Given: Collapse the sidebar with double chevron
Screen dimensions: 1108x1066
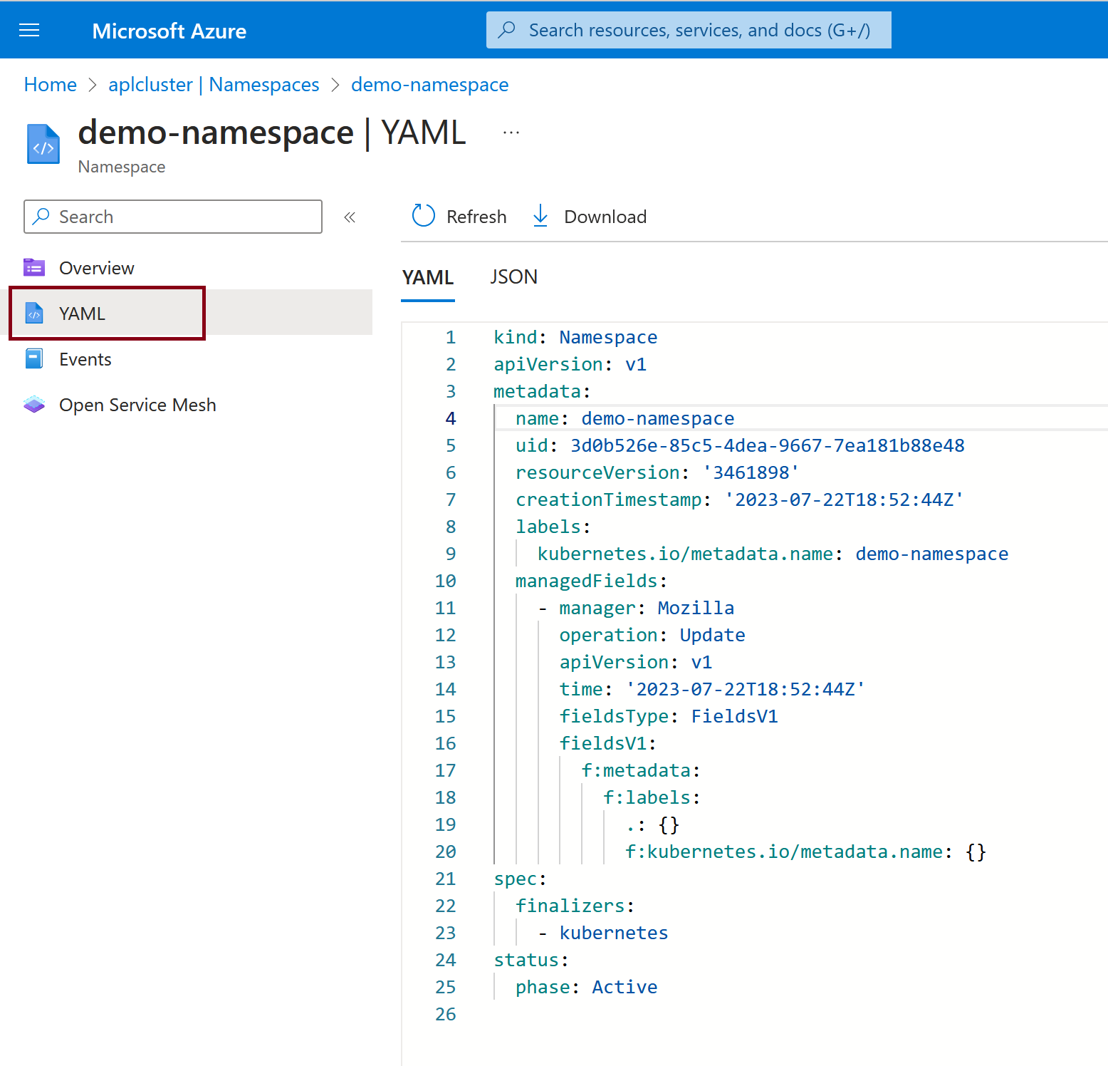Looking at the screenshot, I should tap(350, 217).
